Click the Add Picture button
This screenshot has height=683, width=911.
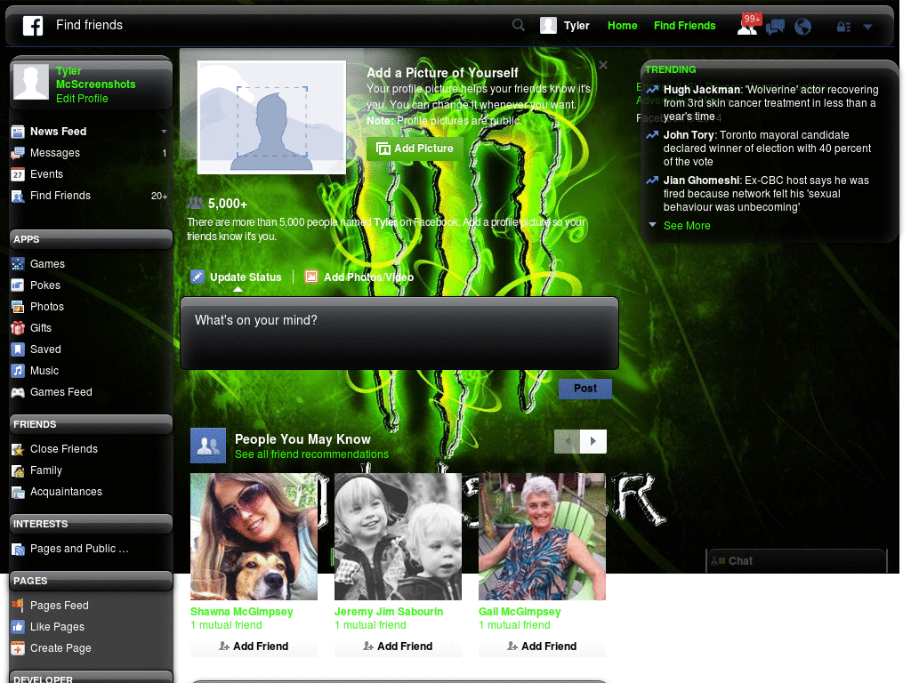tap(415, 149)
